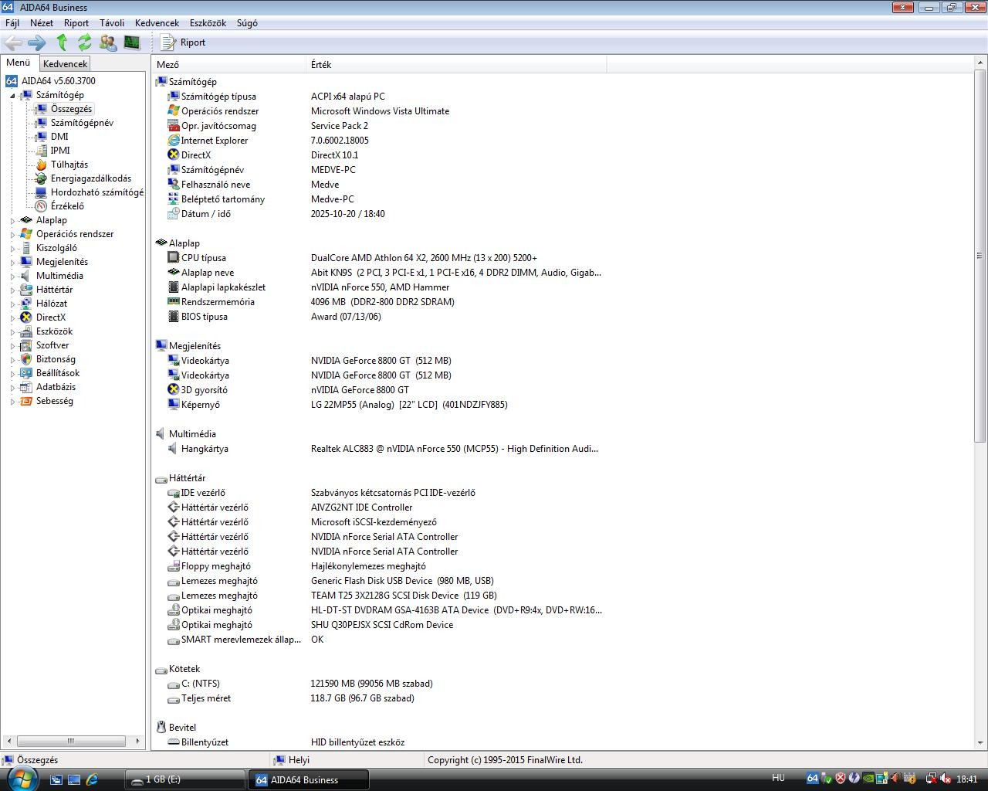Click 'LG 22MP55 (Analog)' monitor value
988x791 pixels.
(x=409, y=405)
